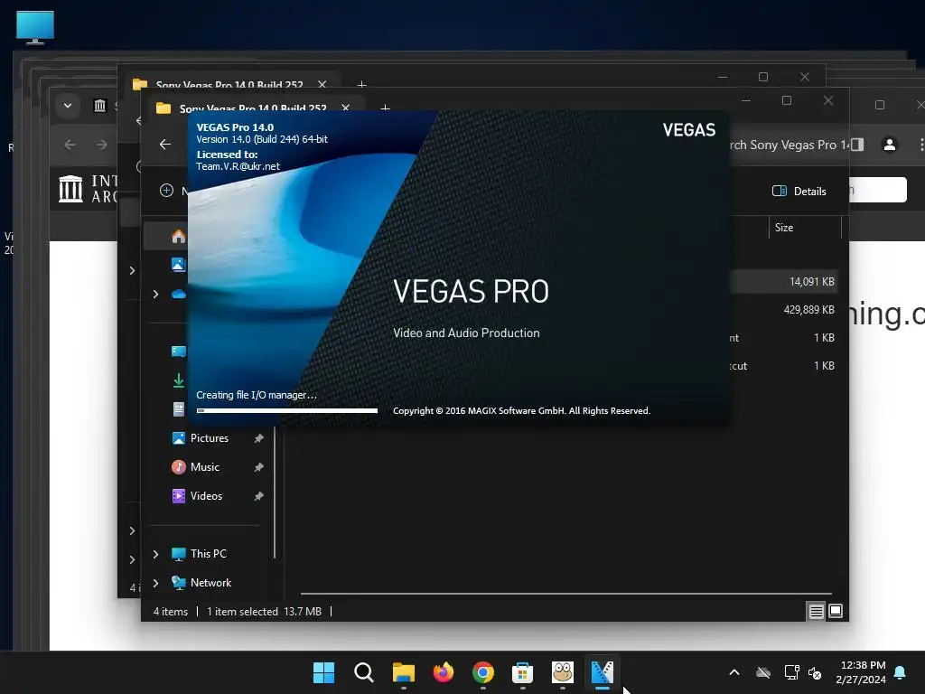Open Documents in the navigation pane
Viewport: 925px width, 694px height.
(x=178, y=409)
